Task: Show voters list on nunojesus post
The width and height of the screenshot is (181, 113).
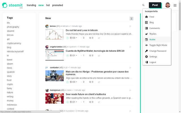Action: [82, 102]
